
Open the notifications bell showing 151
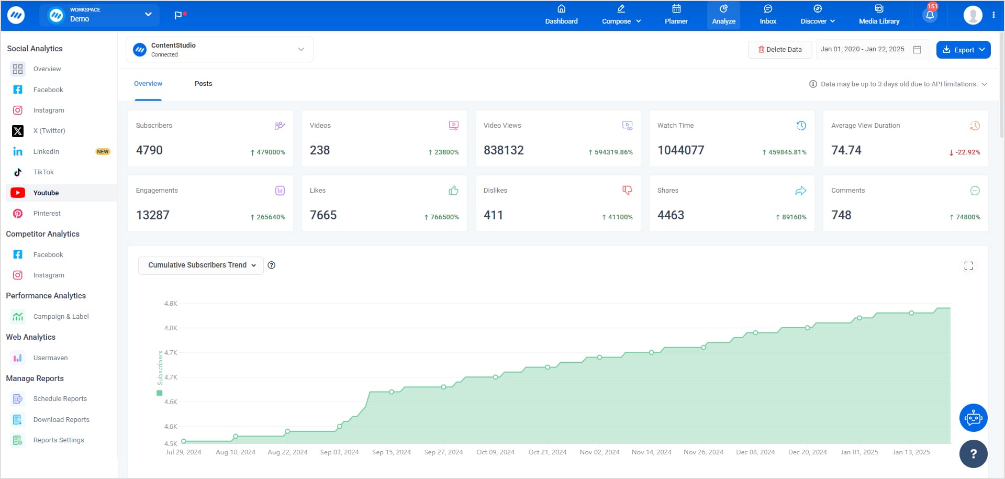pos(930,15)
